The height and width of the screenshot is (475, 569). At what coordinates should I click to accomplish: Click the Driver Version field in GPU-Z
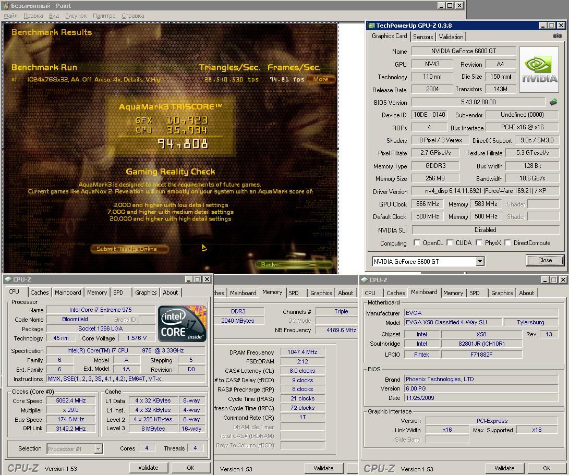tap(485, 191)
